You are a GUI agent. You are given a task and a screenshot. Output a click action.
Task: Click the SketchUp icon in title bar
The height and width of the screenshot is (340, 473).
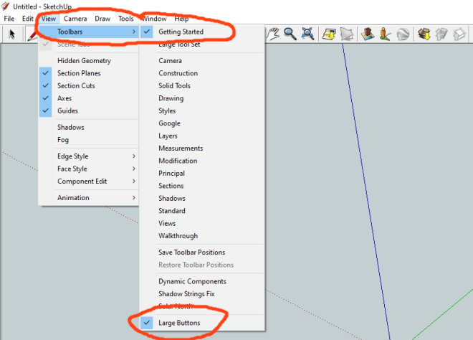[6, 6]
